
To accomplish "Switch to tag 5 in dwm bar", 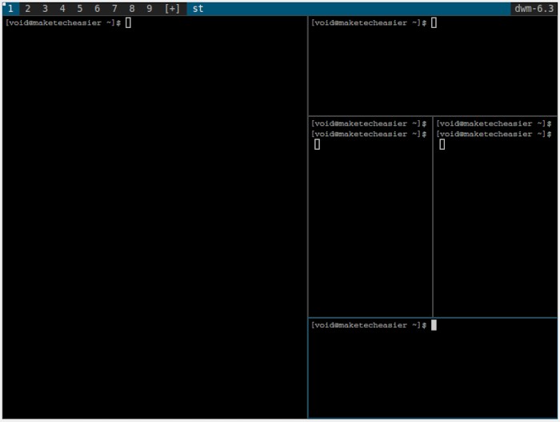I will 80,9.
